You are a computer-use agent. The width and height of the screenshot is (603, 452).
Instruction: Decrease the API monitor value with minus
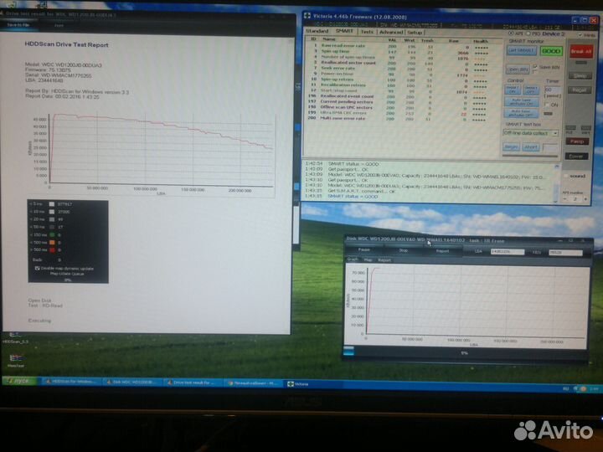564,198
